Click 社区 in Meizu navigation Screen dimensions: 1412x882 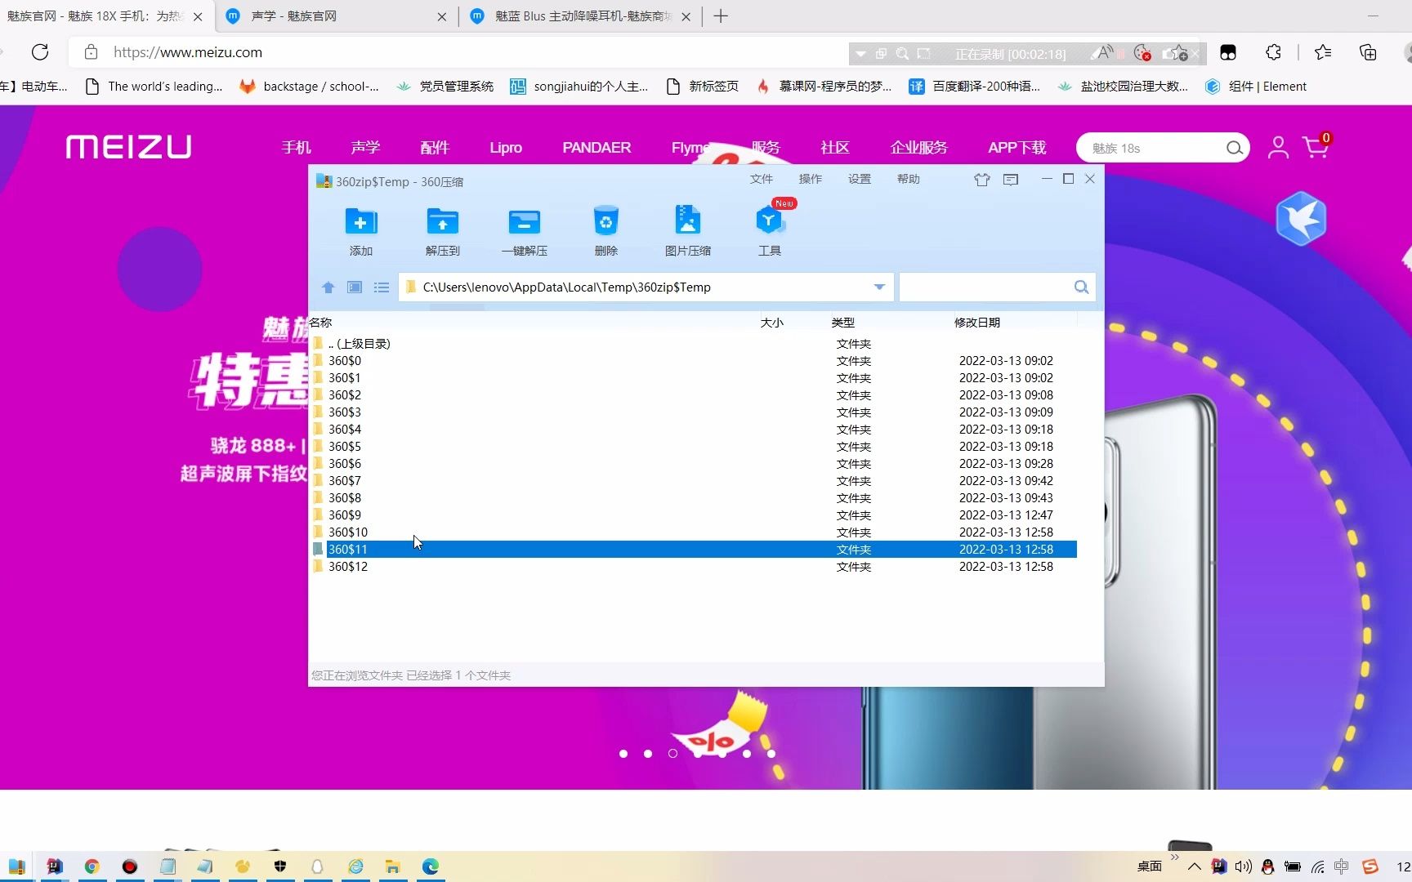point(834,148)
